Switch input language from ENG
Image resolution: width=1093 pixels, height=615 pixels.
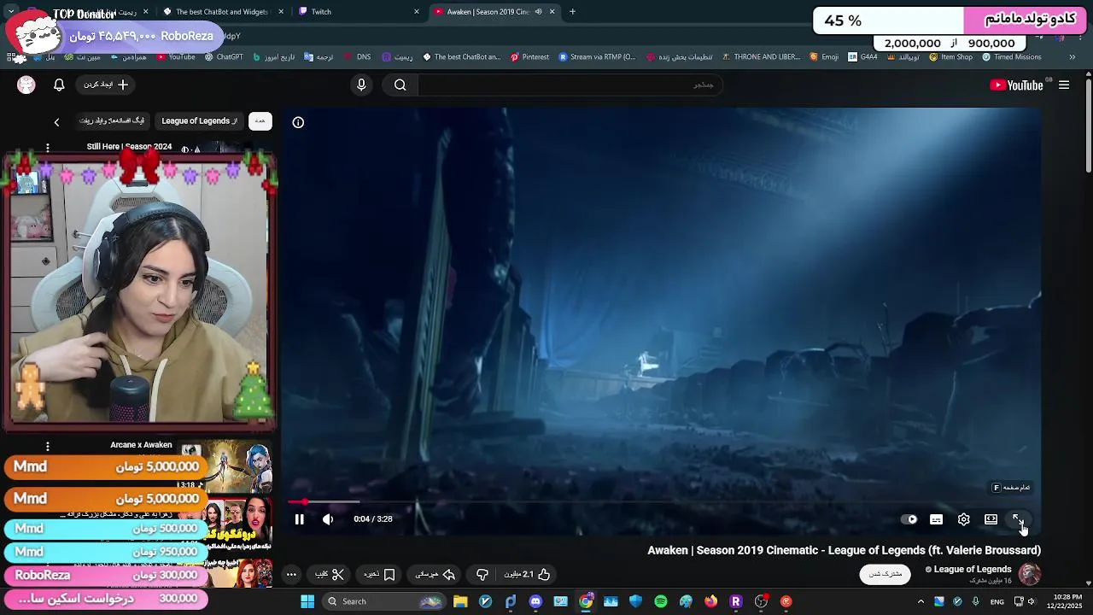[997, 601]
